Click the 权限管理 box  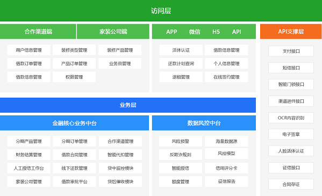74,77
